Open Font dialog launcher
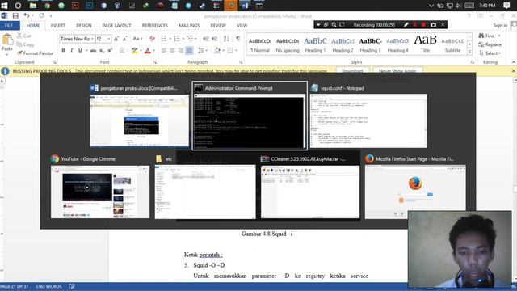 (154, 62)
